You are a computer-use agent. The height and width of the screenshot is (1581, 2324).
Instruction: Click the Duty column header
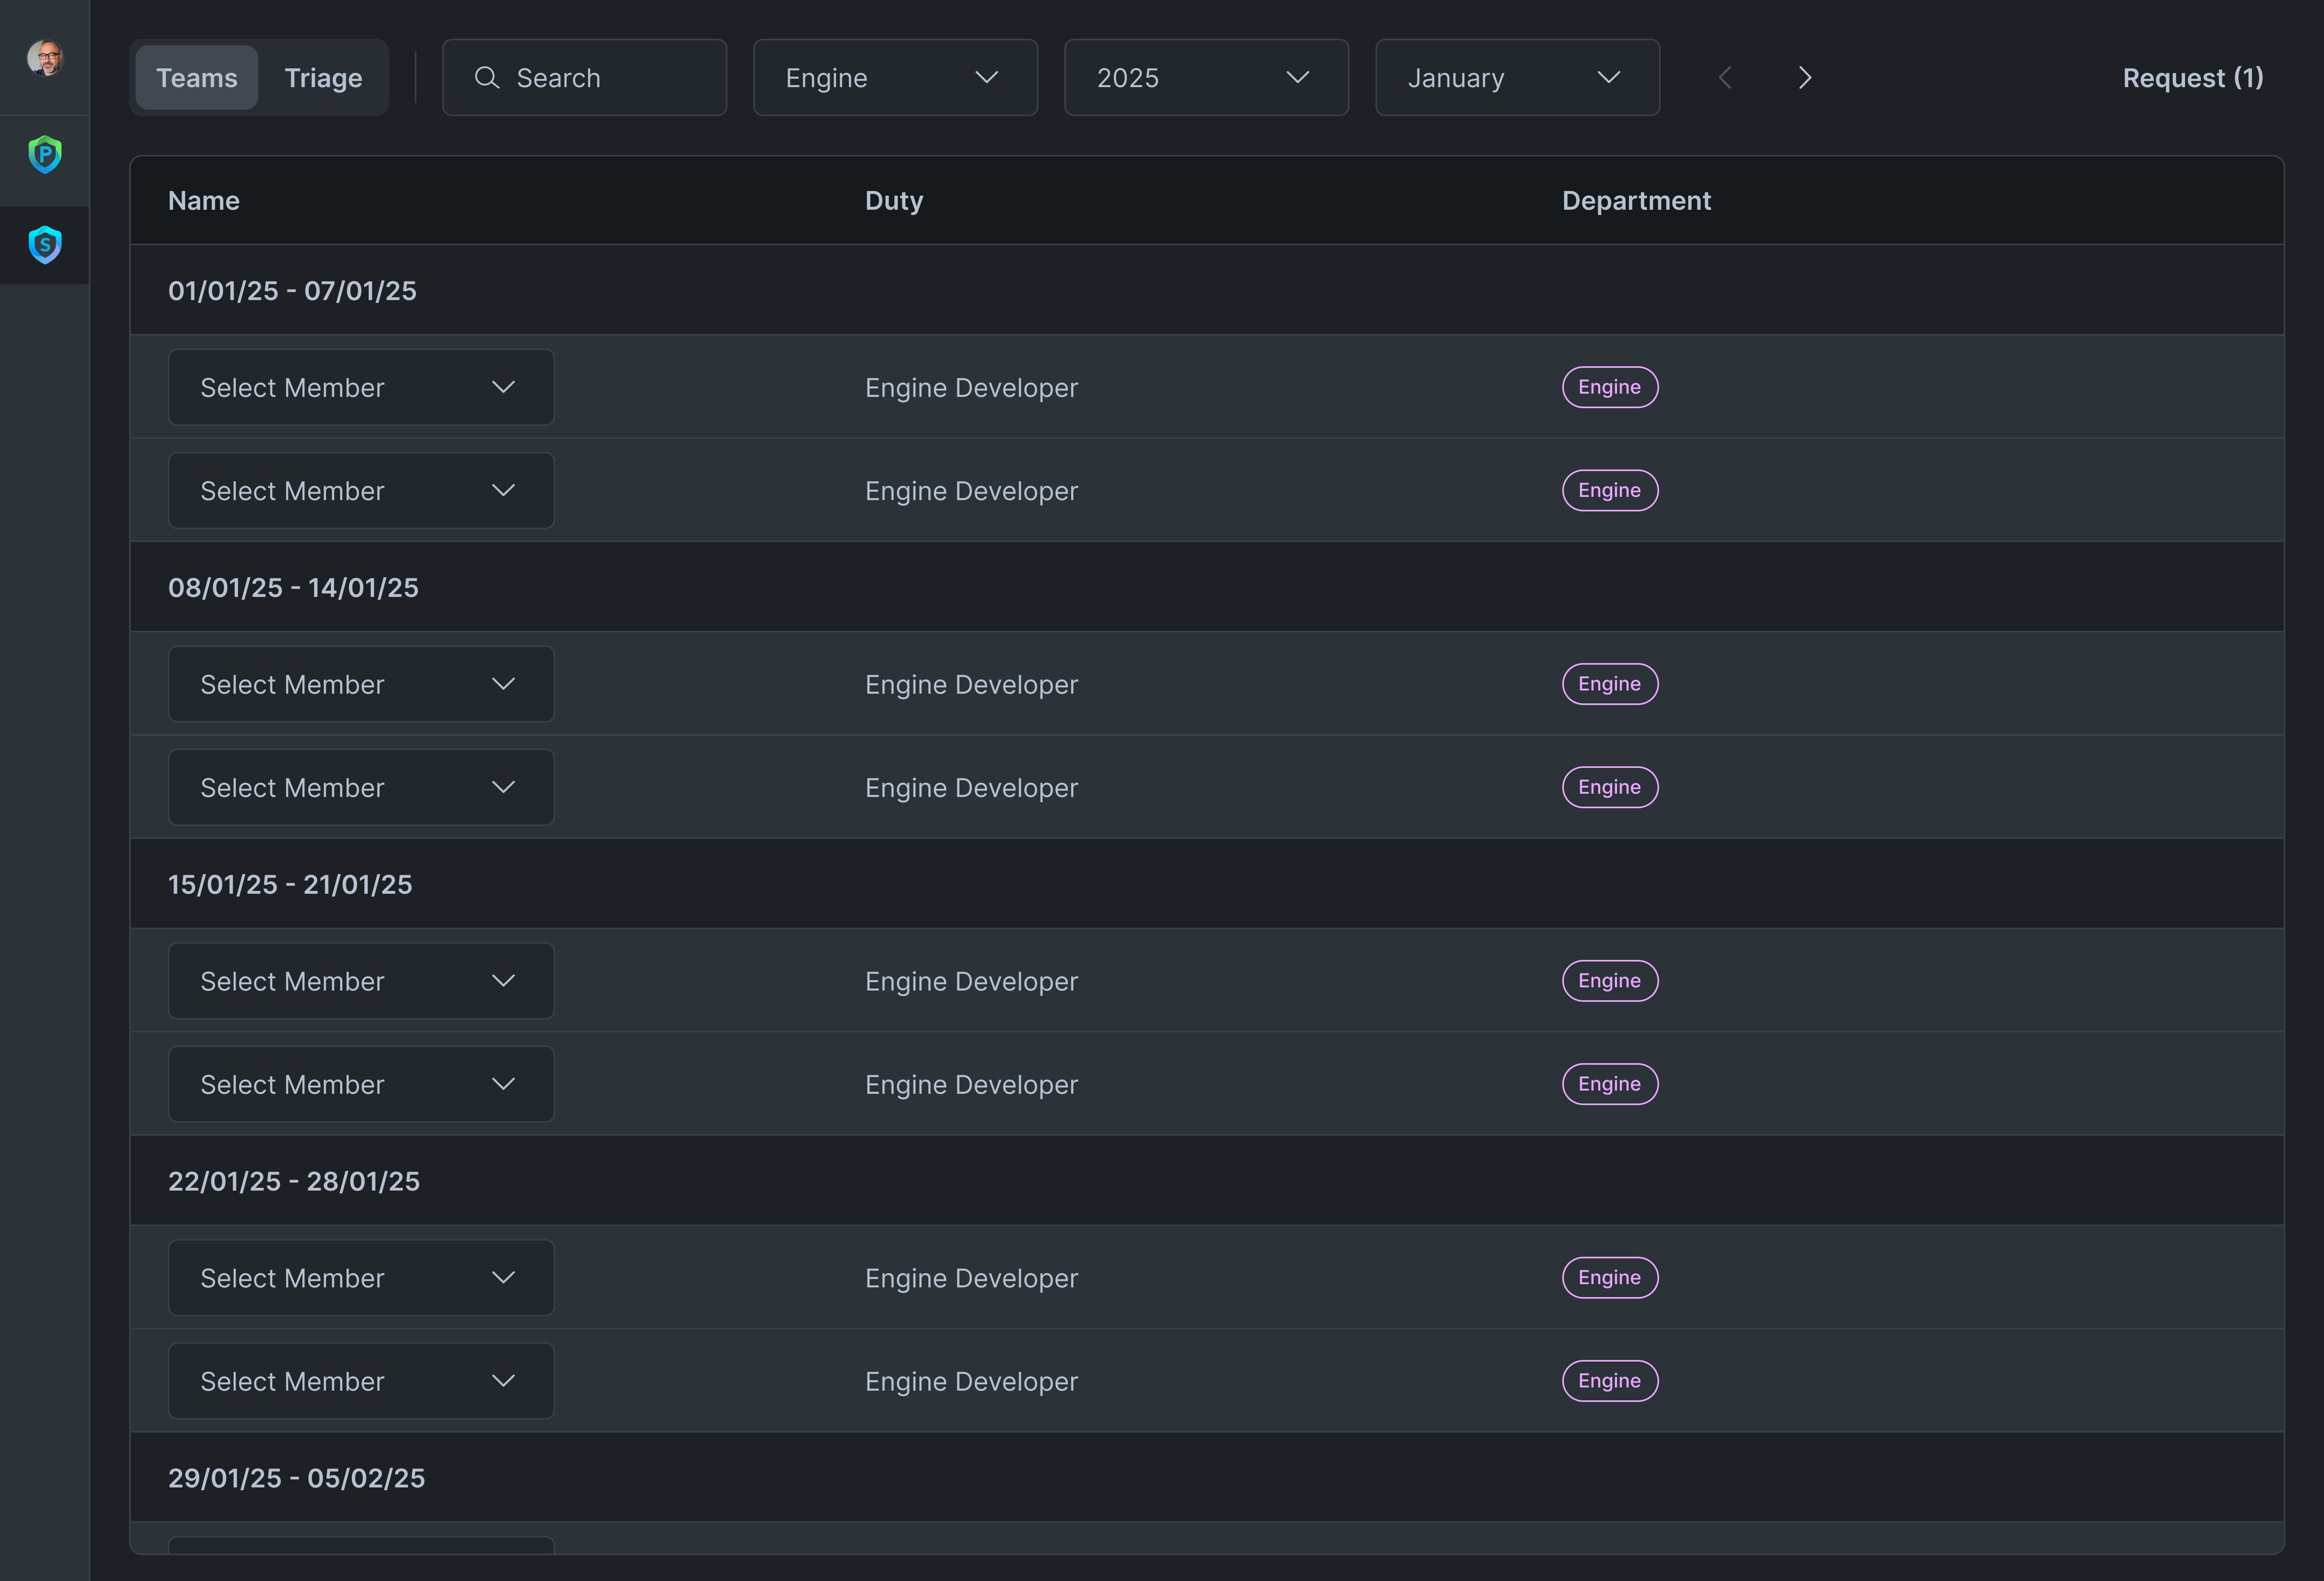tap(894, 201)
